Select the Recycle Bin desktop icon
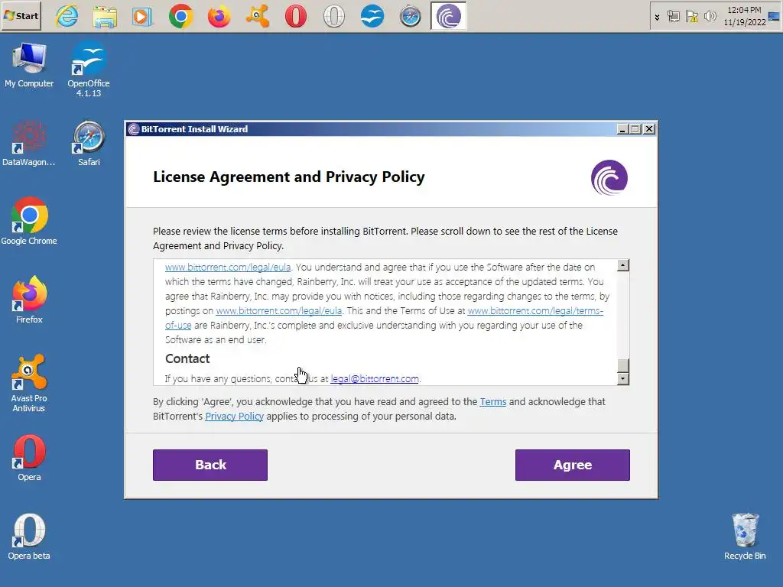 [x=745, y=537]
